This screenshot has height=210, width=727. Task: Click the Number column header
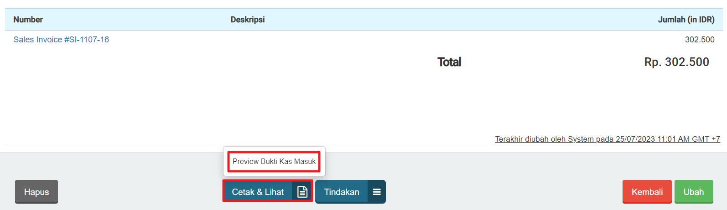pyautogui.click(x=28, y=20)
